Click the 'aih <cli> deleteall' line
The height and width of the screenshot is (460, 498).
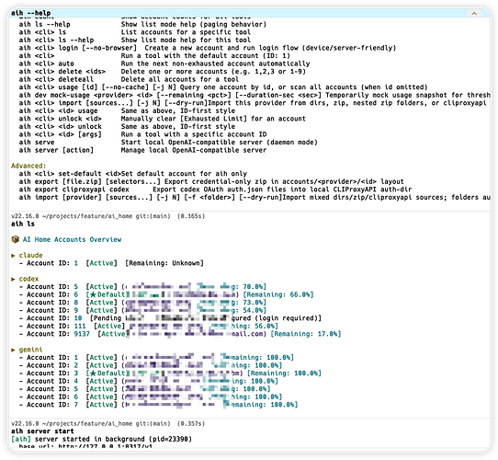[129, 79]
